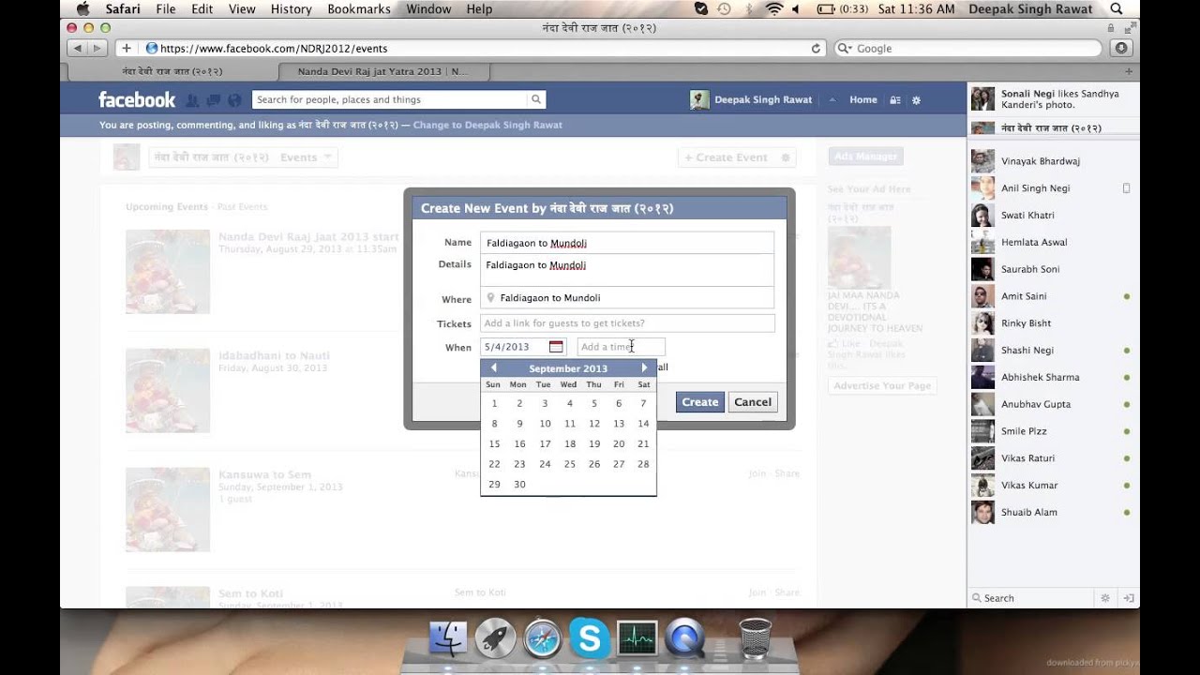Screen dimensions: 1200x675
Task: Open messages icon in Facebook header
Action: 214,100
